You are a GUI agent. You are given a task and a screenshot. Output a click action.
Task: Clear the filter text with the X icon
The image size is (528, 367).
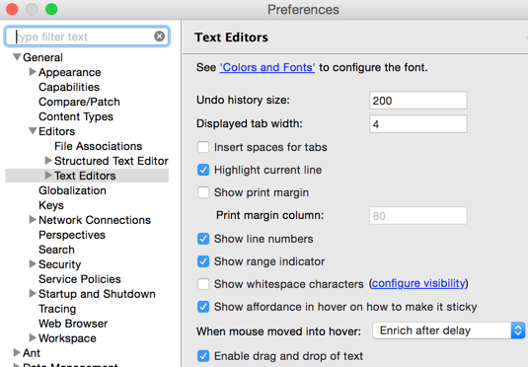159,37
